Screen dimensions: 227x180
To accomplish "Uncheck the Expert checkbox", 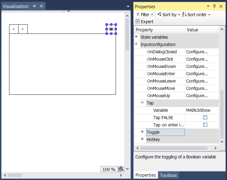I will pyautogui.click(x=138, y=21).
